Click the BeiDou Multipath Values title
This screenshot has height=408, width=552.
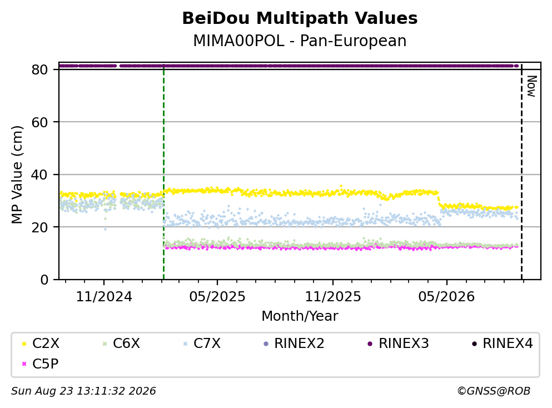[x=300, y=18]
